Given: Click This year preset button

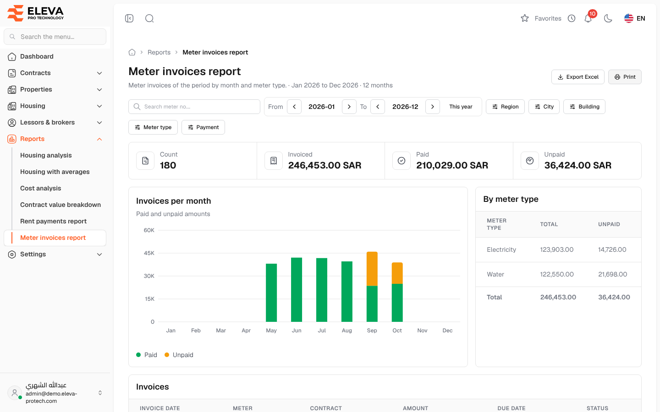Looking at the screenshot, I should point(461,107).
